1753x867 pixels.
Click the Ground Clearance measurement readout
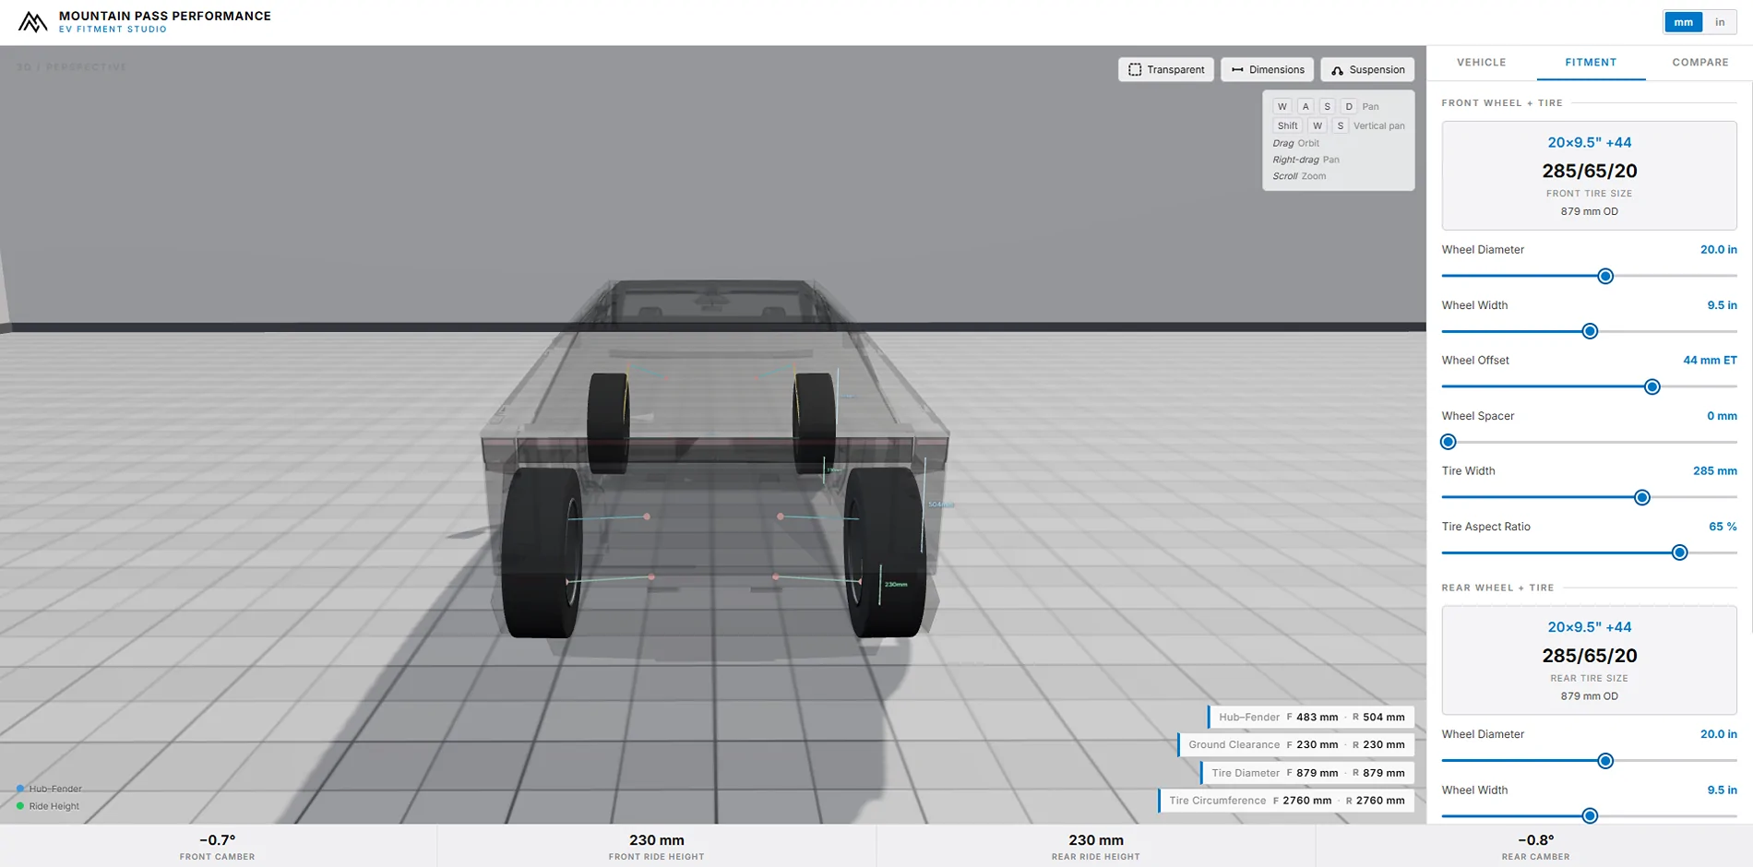click(1296, 744)
